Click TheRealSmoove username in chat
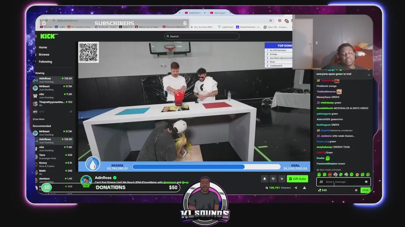 tap(326, 91)
